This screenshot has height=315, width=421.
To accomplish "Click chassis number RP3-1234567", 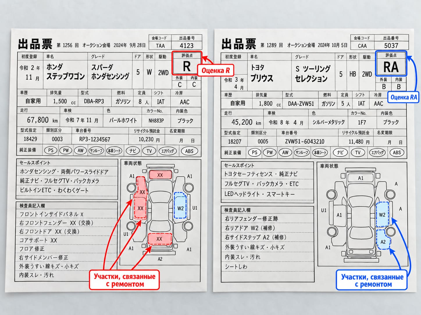I will pos(95,140).
